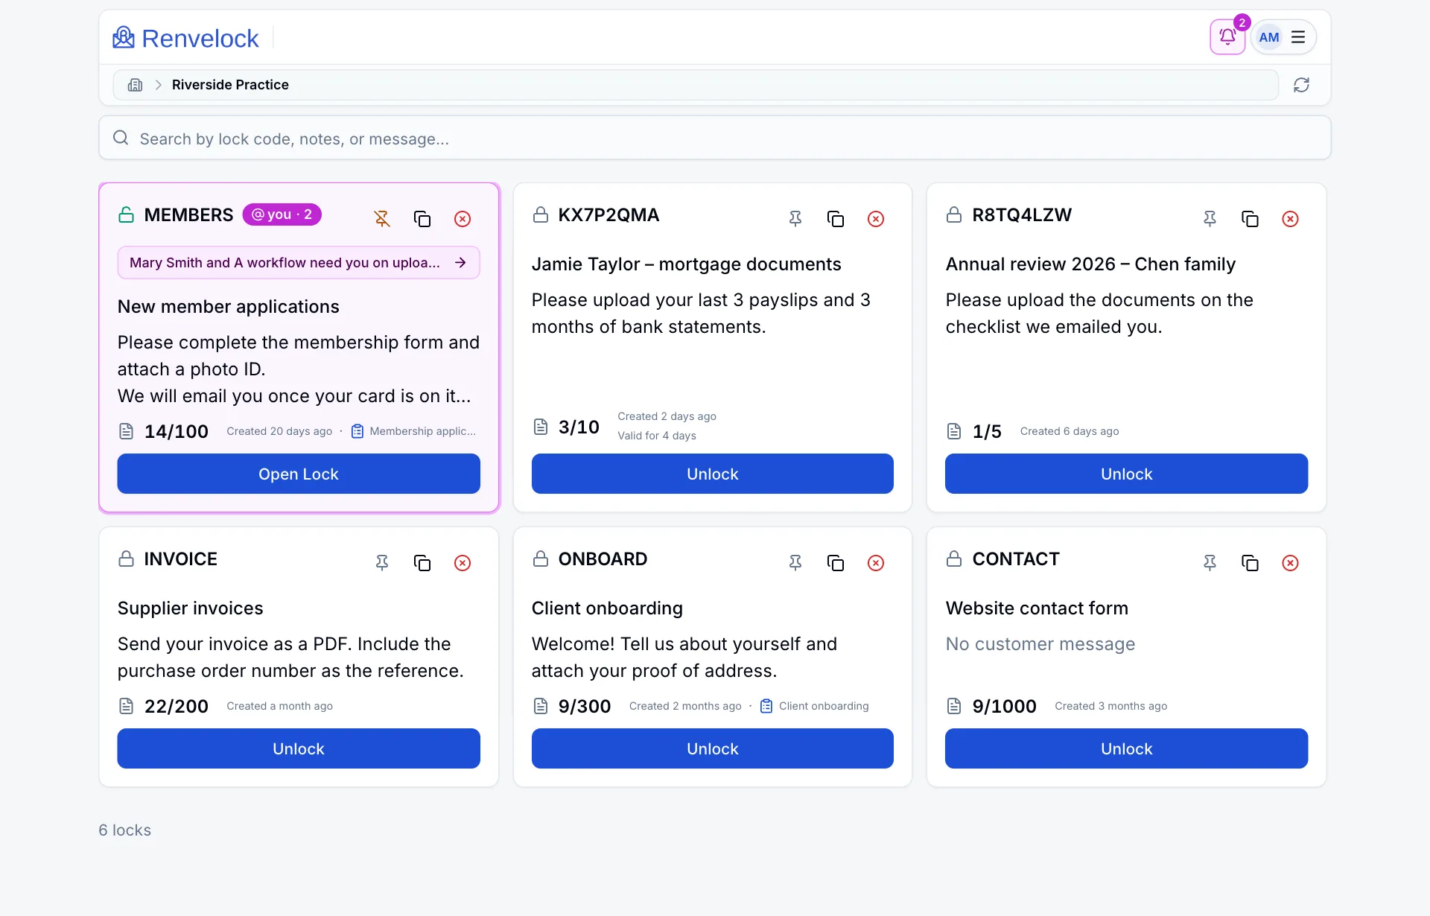Click the @you · 2 badge

pos(282,214)
